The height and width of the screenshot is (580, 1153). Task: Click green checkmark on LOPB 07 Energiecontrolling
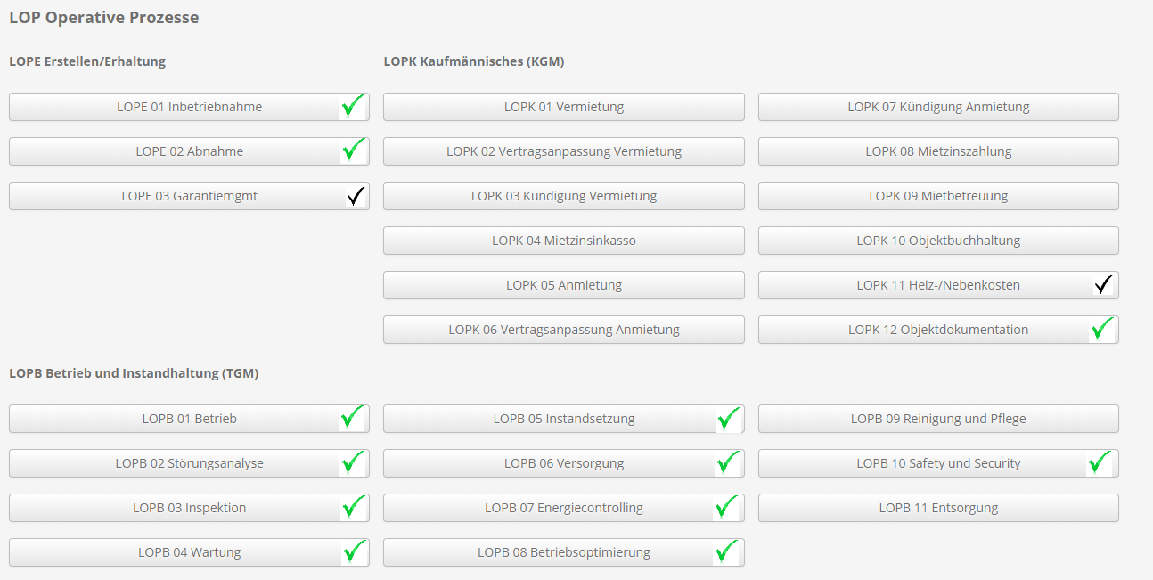click(727, 507)
